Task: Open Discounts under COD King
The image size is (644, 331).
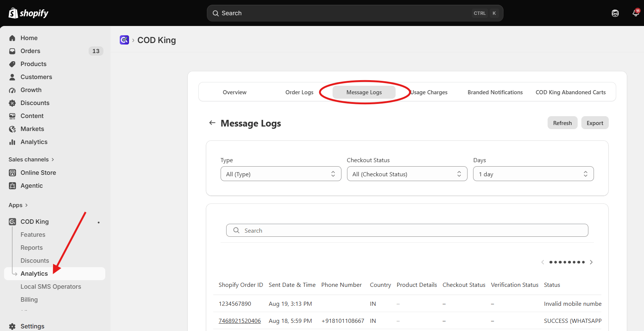Action: coord(35,260)
